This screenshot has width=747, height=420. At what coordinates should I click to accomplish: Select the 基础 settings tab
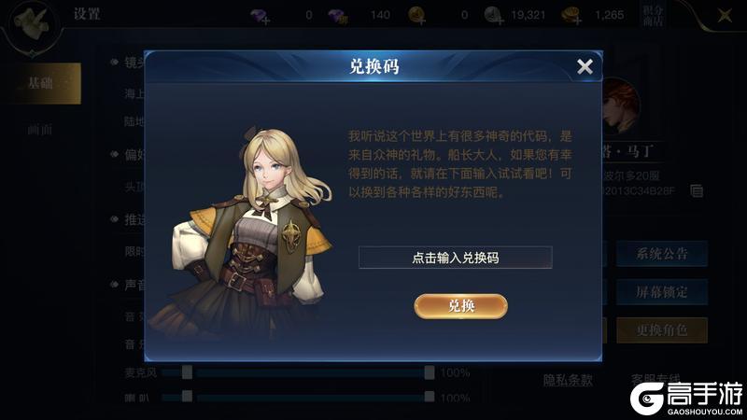(x=41, y=83)
